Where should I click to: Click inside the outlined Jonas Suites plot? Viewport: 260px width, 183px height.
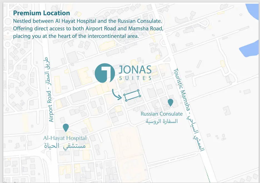pyautogui.click(x=132, y=95)
